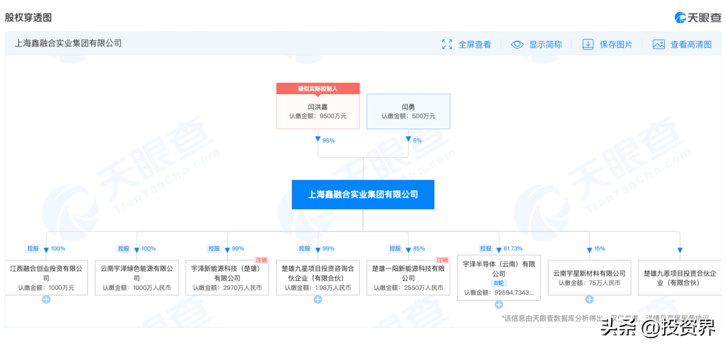The width and height of the screenshot is (726, 347).
Task: Click the 疑似实际控制人 red tag
Action: (x=317, y=88)
